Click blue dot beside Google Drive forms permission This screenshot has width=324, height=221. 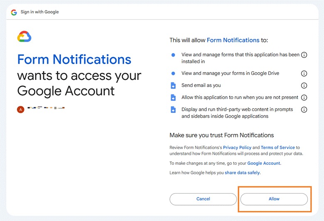coord(173,73)
